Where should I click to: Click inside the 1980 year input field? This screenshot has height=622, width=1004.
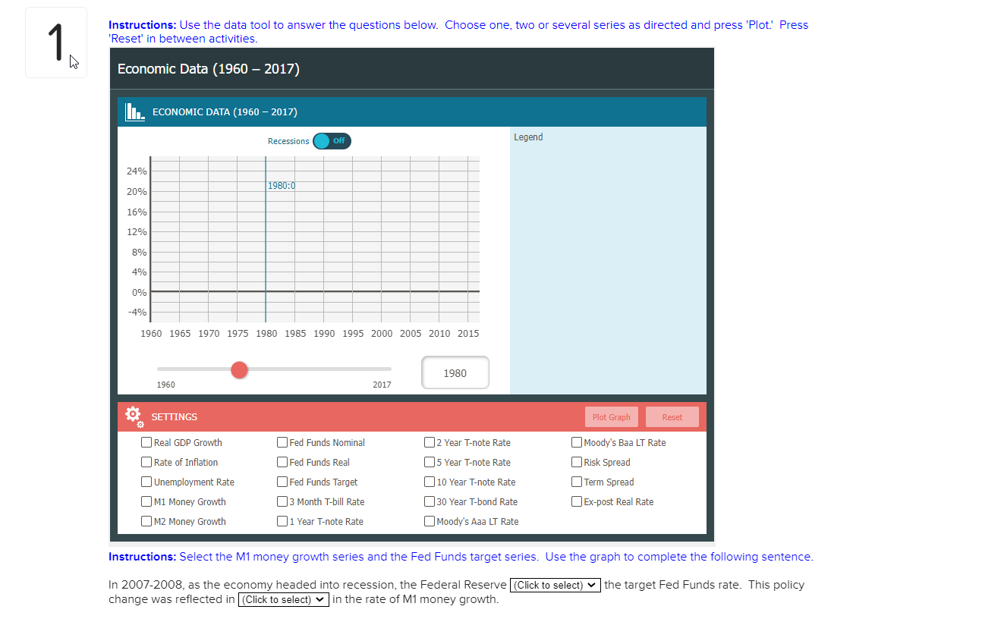click(455, 372)
